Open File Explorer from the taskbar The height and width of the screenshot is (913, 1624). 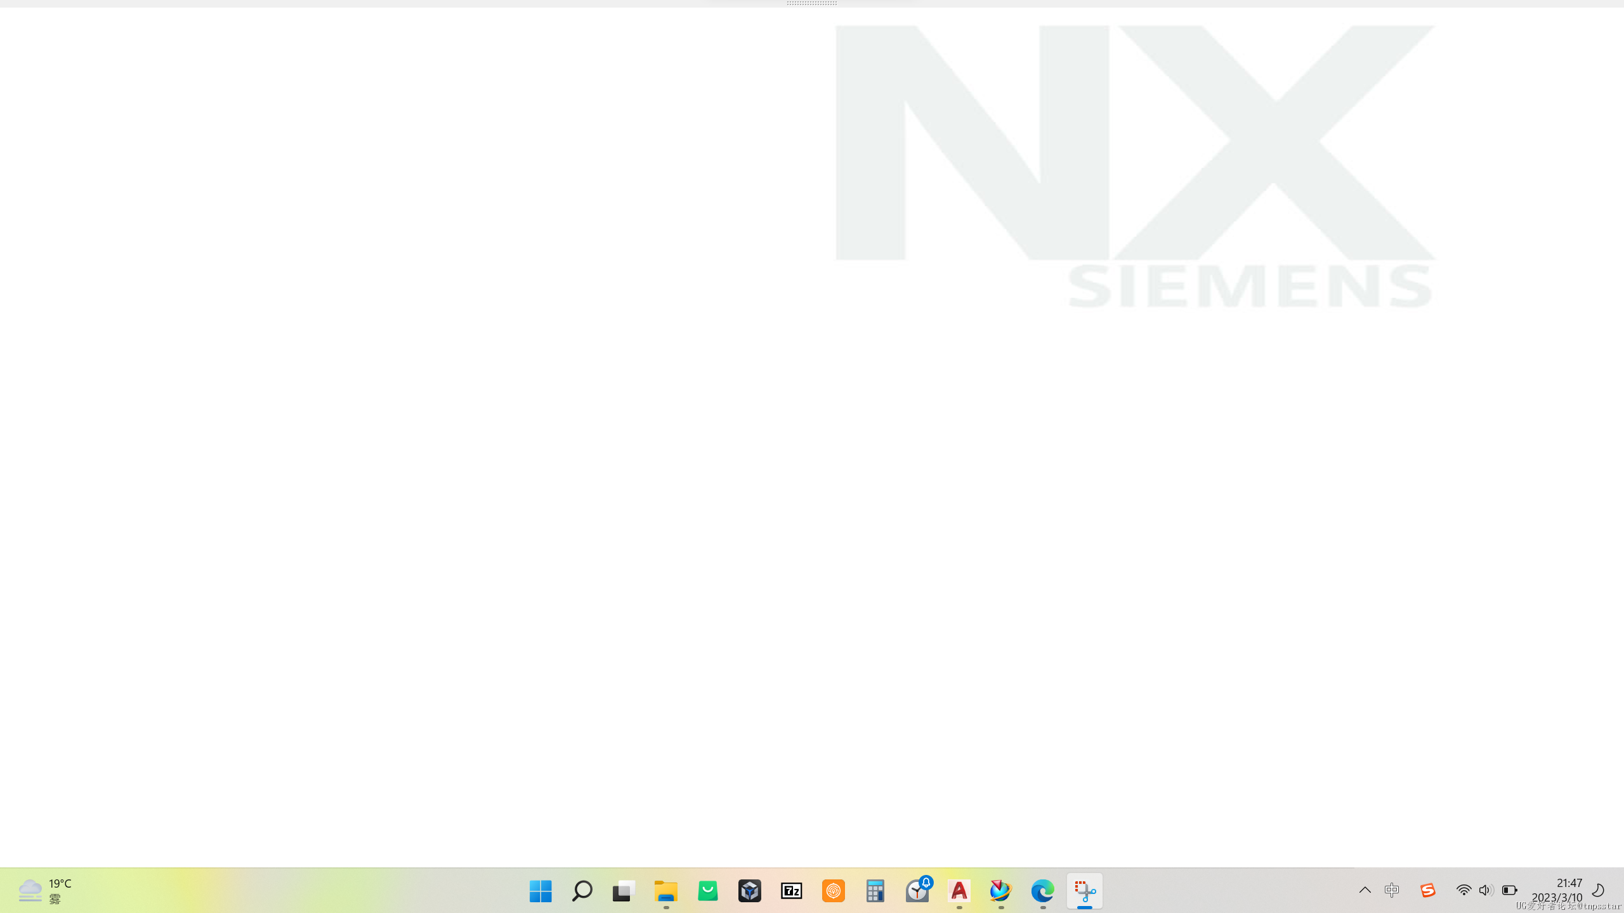(x=666, y=891)
